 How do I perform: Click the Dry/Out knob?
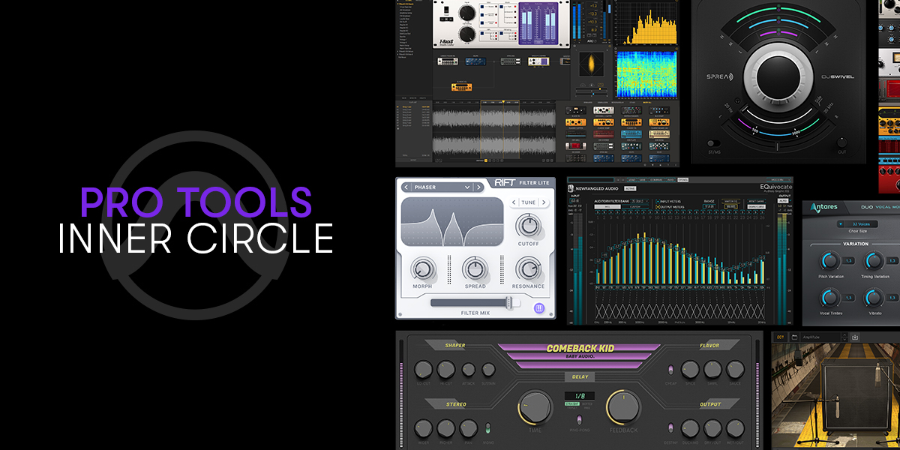coord(712,428)
